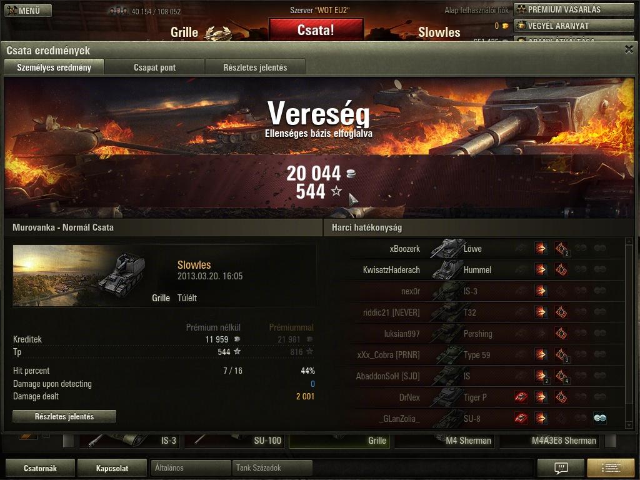Click the Részletes jelentés button below stats
The image size is (640, 480).
pos(64,416)
